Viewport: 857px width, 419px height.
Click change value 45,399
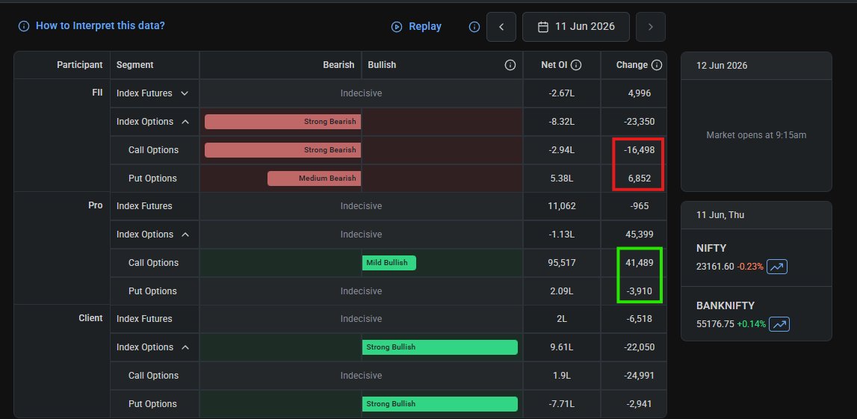[x=640, y=235]
